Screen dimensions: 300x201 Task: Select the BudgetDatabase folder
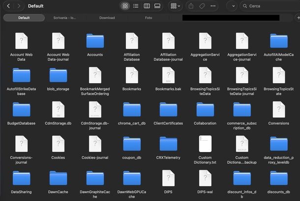[x=22, y=113]
